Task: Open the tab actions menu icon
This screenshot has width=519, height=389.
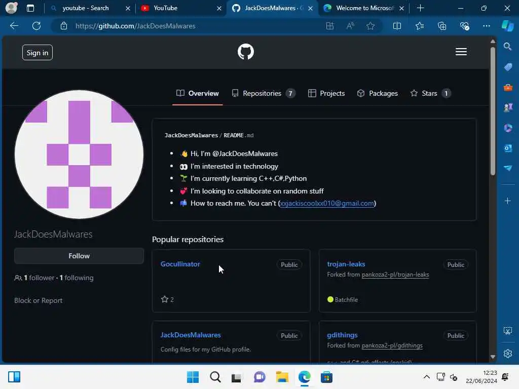Action: pos(30,8)
